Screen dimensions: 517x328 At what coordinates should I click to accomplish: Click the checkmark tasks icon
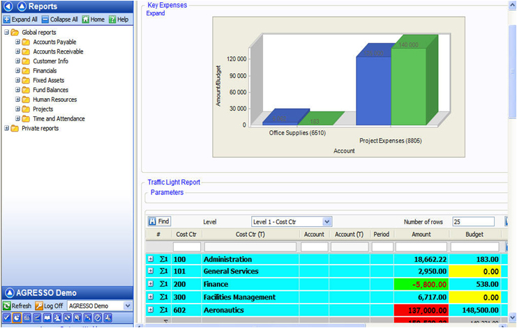(6, 318)
